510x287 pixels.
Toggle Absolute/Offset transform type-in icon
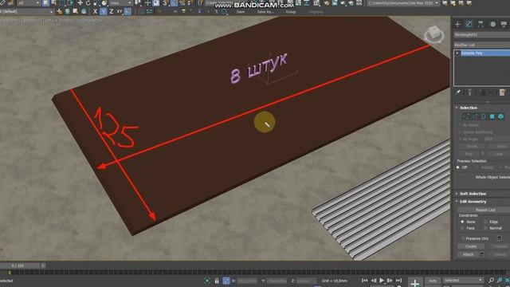coord(226,281)
